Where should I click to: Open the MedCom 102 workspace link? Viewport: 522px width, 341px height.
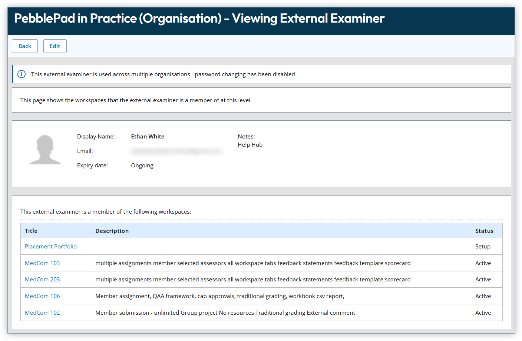point(42,313)
